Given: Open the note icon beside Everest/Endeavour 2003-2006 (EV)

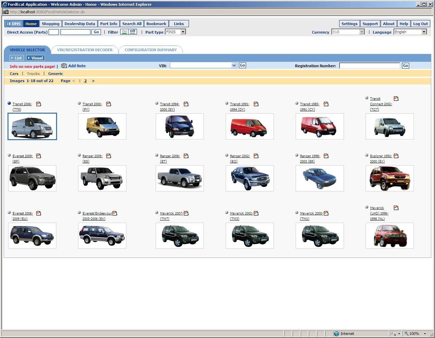Looking at the screenshot, I should 115,213.
